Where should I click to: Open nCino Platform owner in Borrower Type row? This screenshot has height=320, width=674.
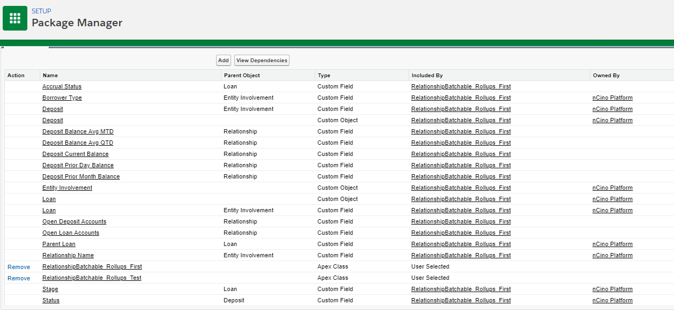point(612,98)
